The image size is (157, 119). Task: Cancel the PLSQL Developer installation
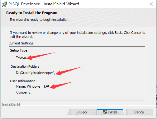140,112
